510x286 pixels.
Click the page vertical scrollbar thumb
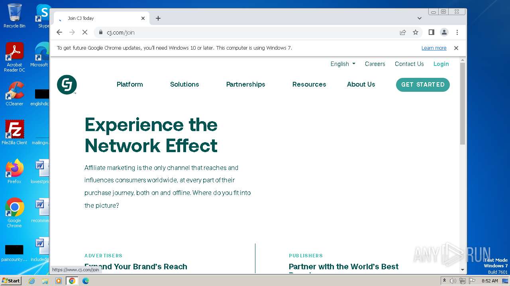[x=462, y=103]
